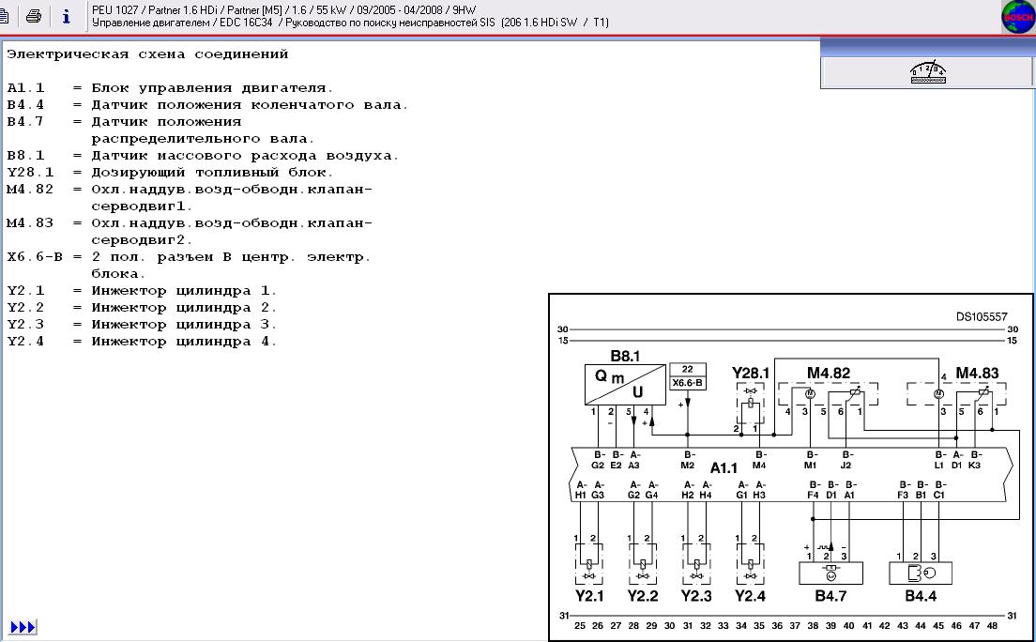Open the measurement gauge tool button
Image resolution: width=1036 pixels, height=642 pixels.
coord(927,73)
